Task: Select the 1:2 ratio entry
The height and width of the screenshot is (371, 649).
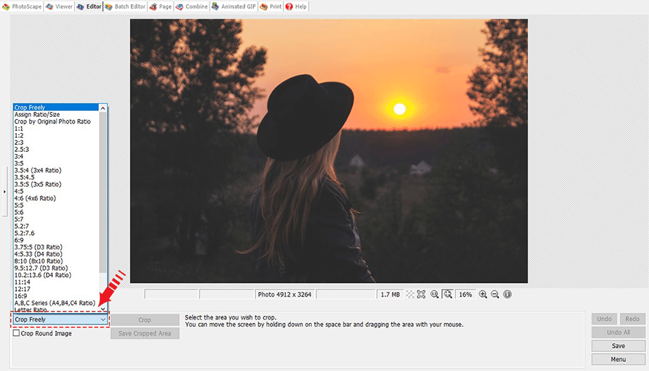Action: coord(56,136)
